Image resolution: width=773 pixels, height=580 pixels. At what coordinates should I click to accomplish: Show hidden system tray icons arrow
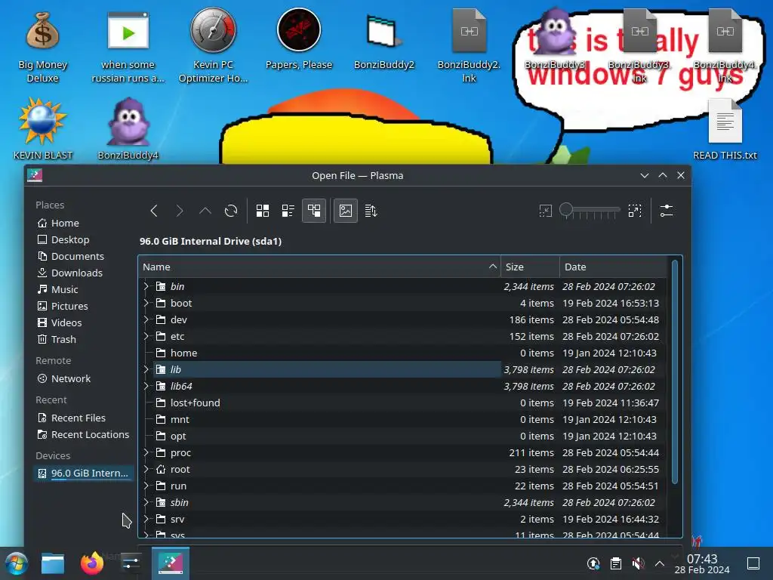[660, 563]
